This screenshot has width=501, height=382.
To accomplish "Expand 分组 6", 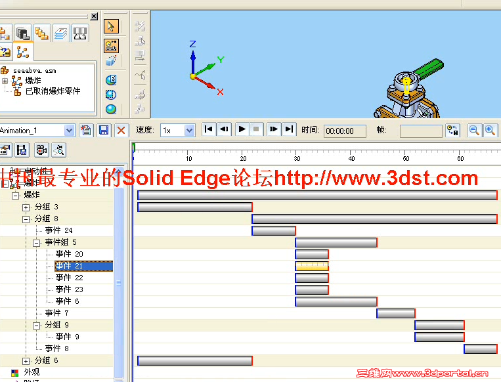I will pos(26,361).
